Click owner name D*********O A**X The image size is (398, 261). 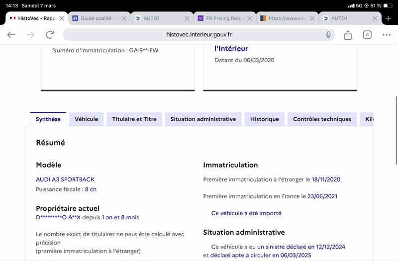coord(58,217)
